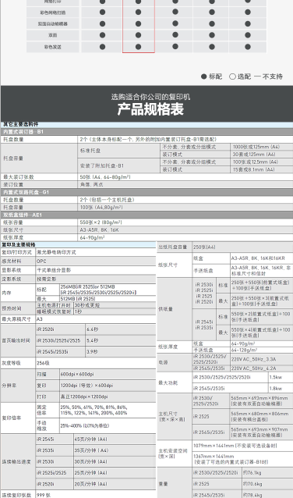Click the 彩色网络扫描 dot in the last column

[x=248, y=12]
